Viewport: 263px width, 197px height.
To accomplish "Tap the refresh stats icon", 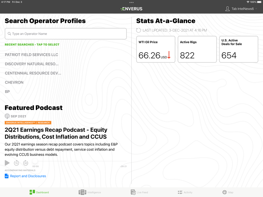I will 138,30.
